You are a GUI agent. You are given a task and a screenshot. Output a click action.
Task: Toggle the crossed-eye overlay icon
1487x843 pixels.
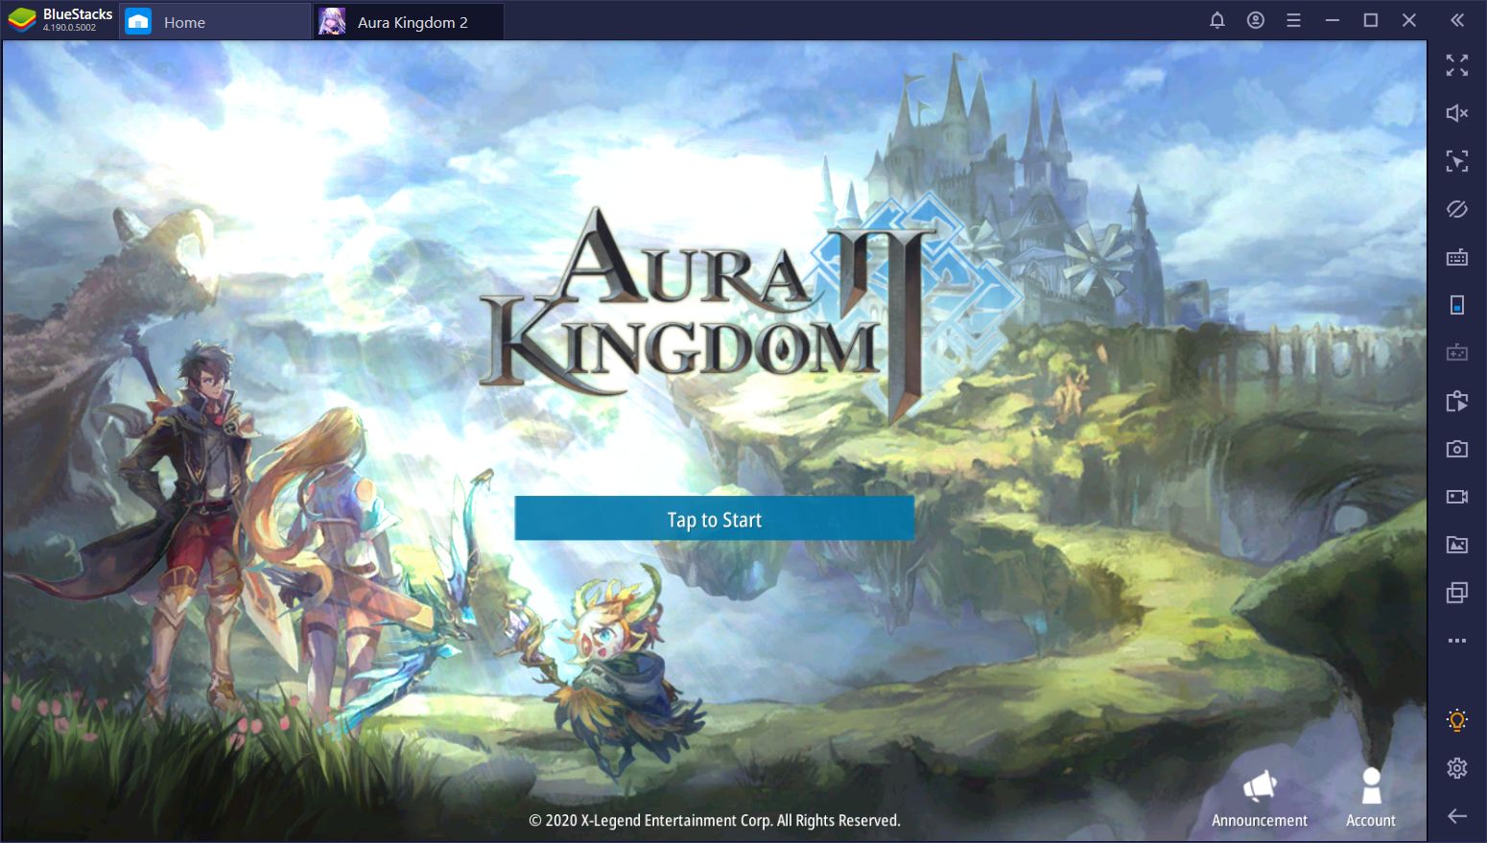(x=1457, y=209)
